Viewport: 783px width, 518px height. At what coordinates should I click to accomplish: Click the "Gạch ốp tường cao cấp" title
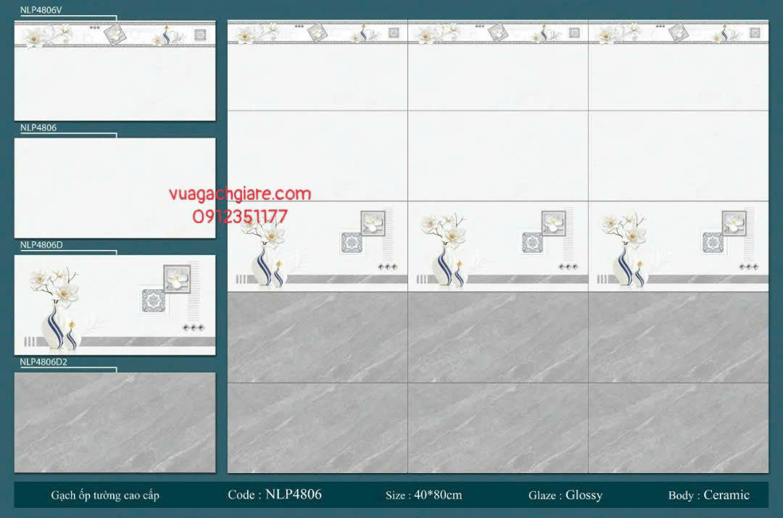coord(105,496)
